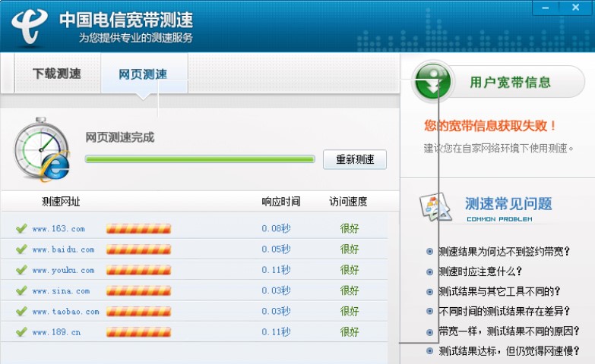Click the bullet icon beside 测速结果为何达不到签约带宽
Screen dimensions: 595x364
(429, 252)
